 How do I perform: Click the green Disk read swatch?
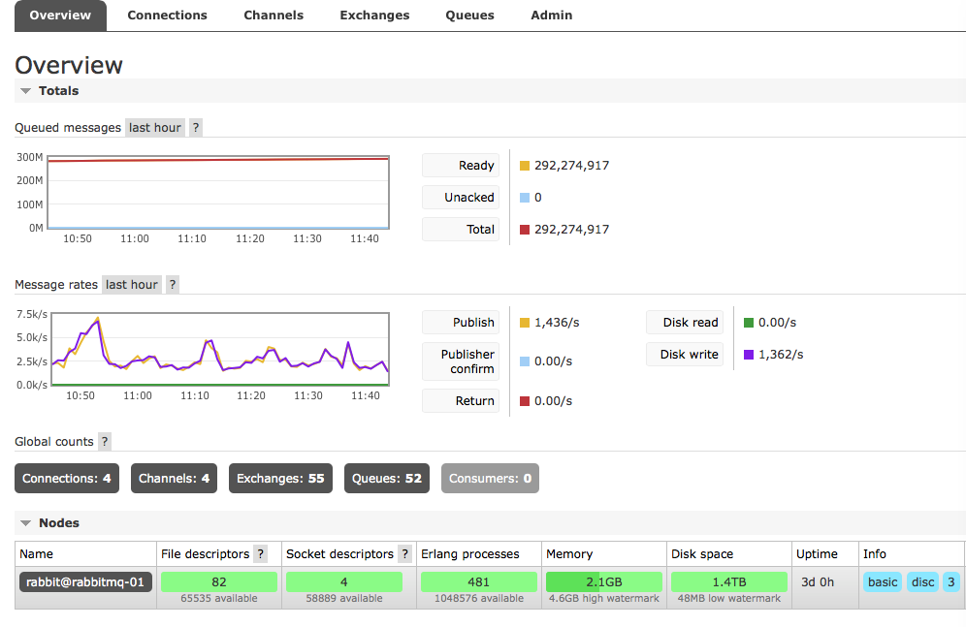coord(749,323)
